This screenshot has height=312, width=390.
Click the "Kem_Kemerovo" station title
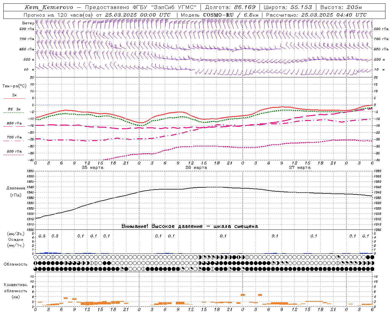pyautogui.click(x=49, y=7)
